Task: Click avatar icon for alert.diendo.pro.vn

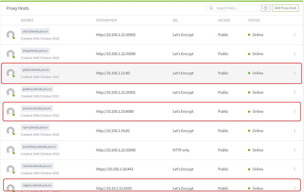Action: click(x=11, y=35)
